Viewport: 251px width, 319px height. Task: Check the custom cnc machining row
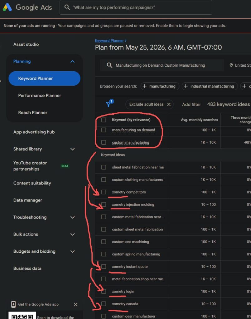[x=104, y=241]
